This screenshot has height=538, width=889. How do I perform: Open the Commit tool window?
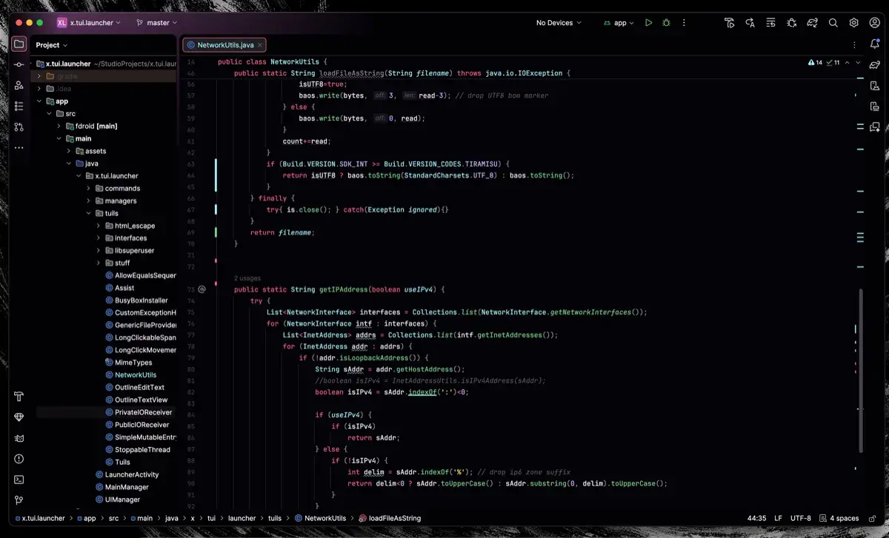coord(19,65)
